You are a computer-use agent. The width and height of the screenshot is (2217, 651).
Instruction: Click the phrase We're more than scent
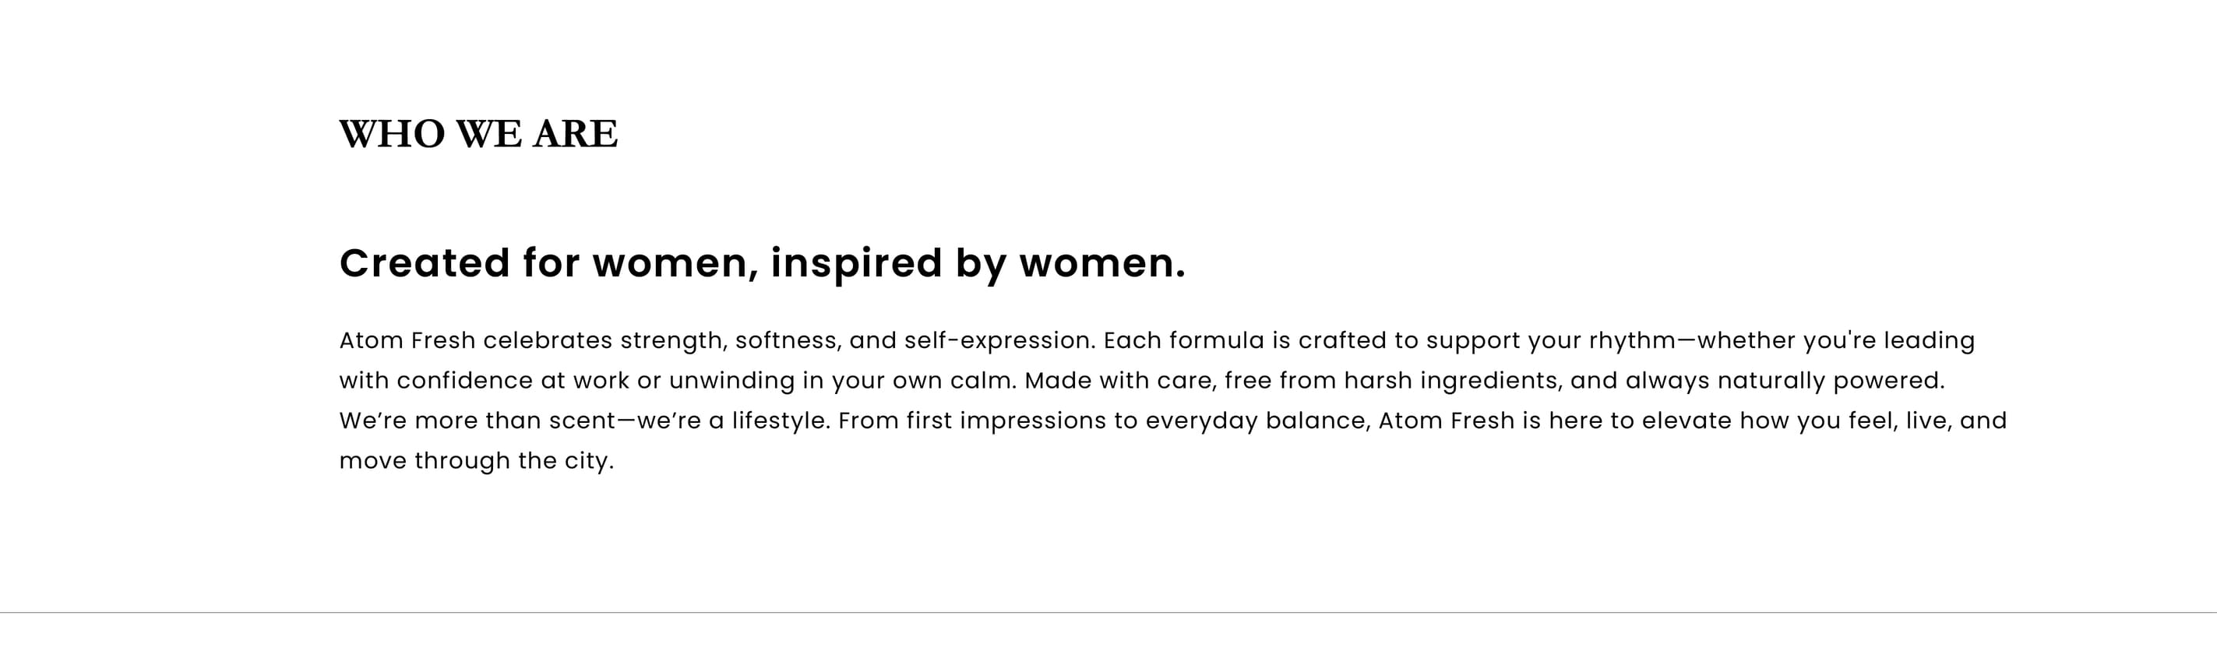(x=478, y=421)
